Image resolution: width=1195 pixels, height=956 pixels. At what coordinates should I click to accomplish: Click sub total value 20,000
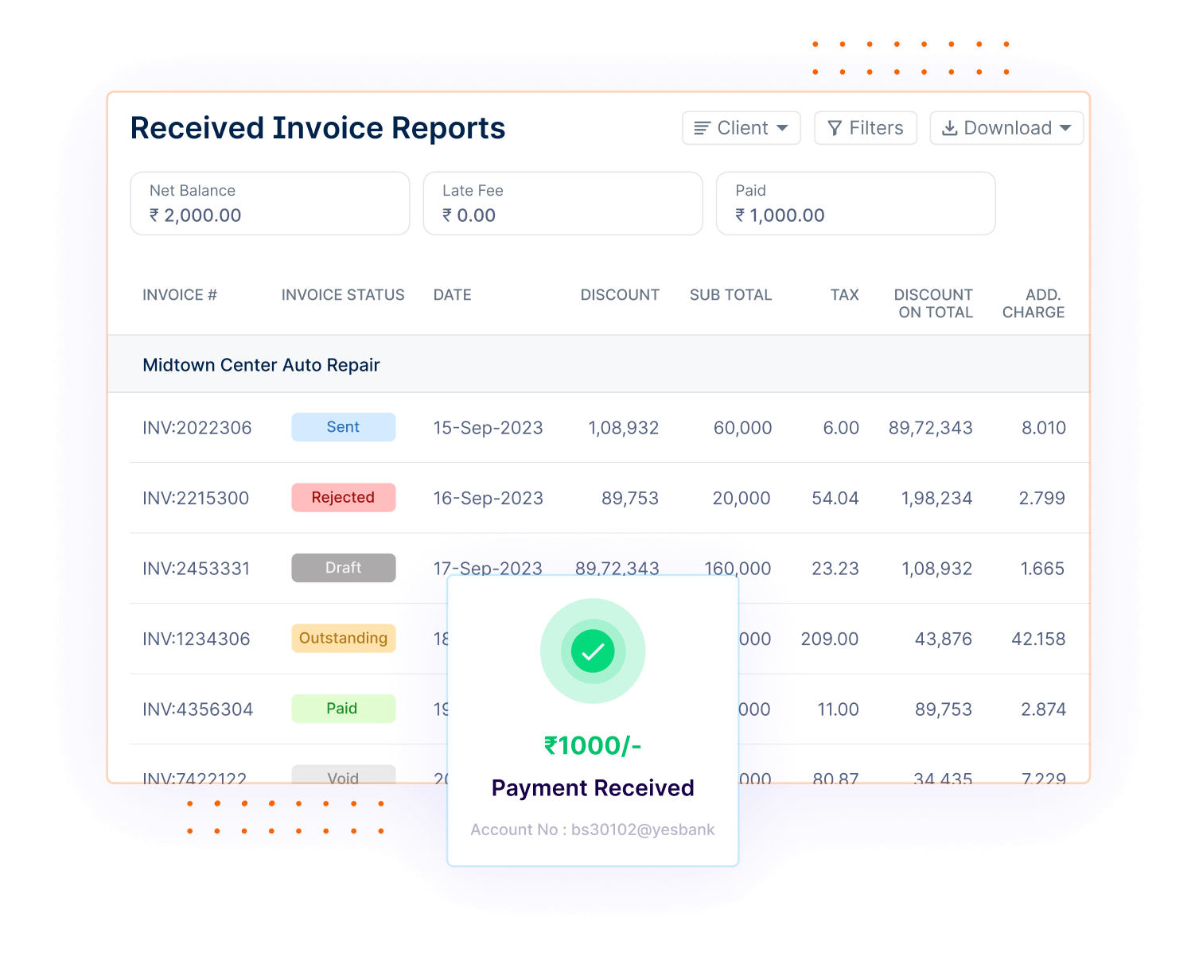[742, 499]
